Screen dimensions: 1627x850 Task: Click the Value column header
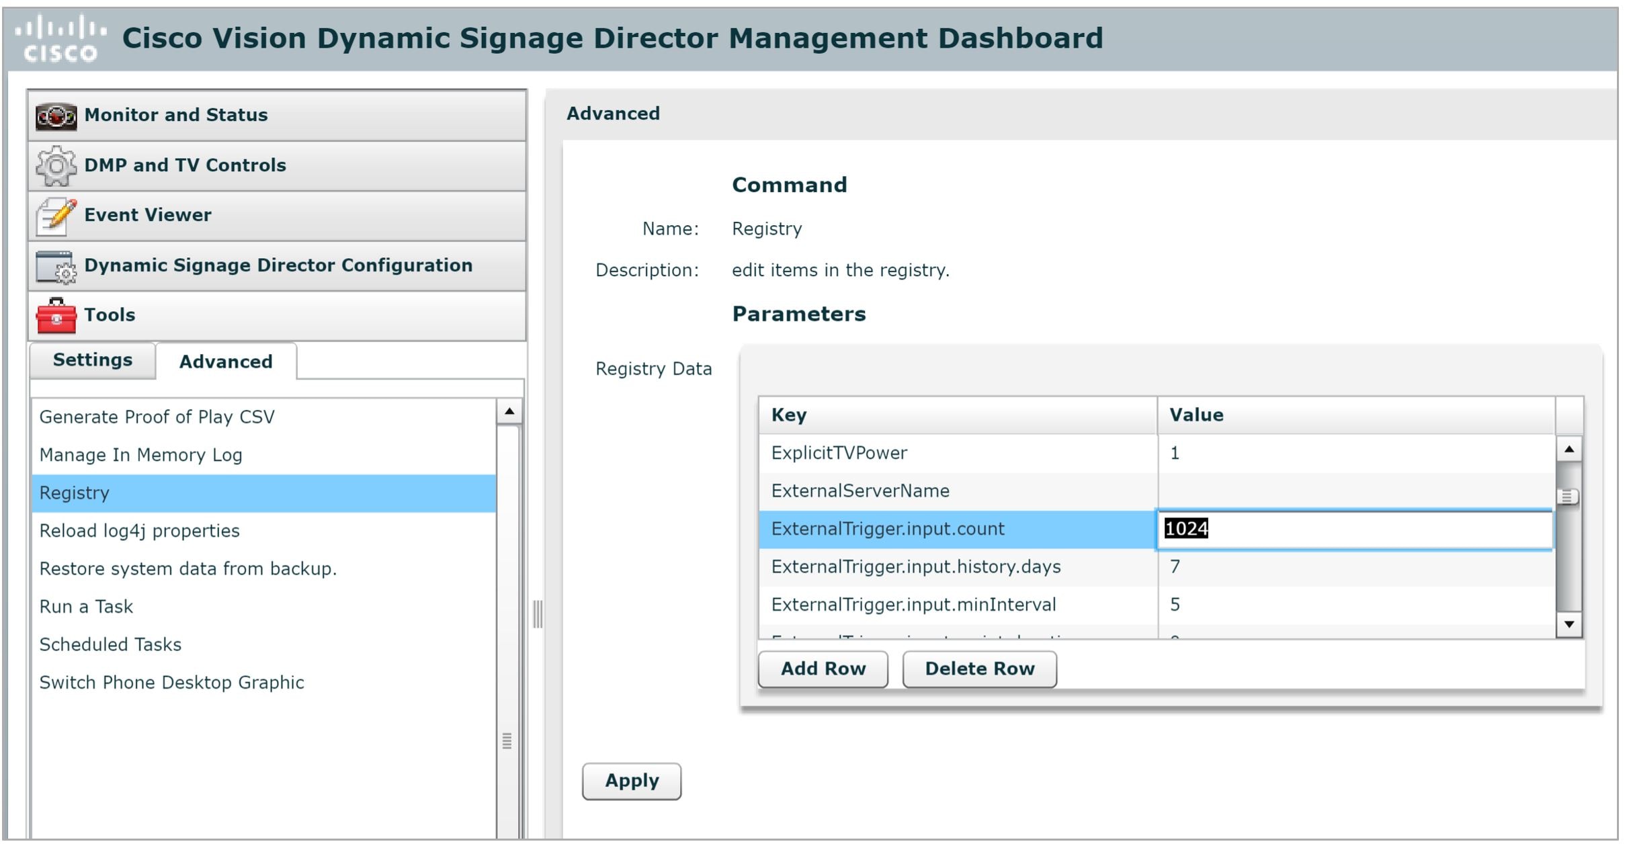click(1356, 415)
